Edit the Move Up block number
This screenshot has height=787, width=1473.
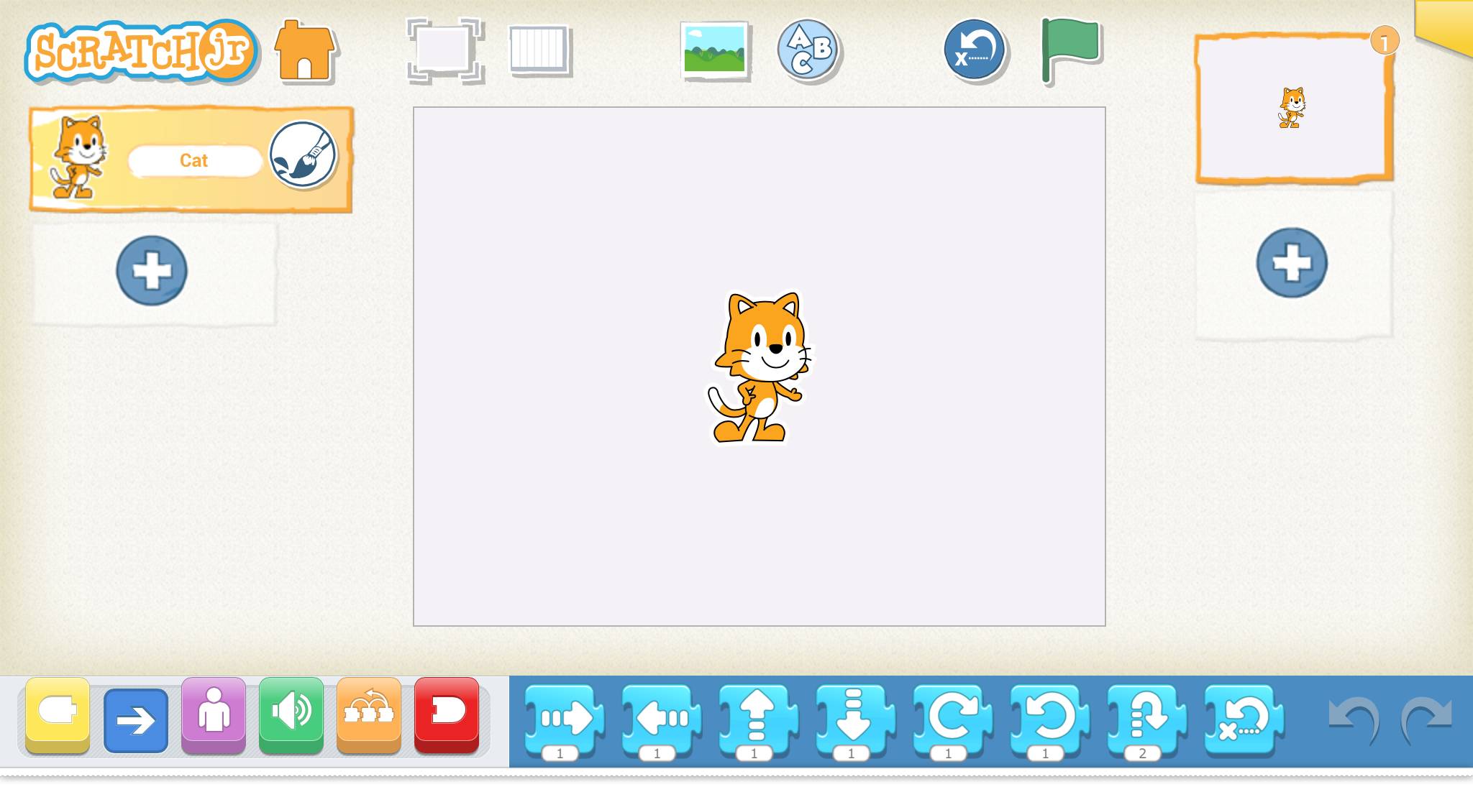(754, 753)
